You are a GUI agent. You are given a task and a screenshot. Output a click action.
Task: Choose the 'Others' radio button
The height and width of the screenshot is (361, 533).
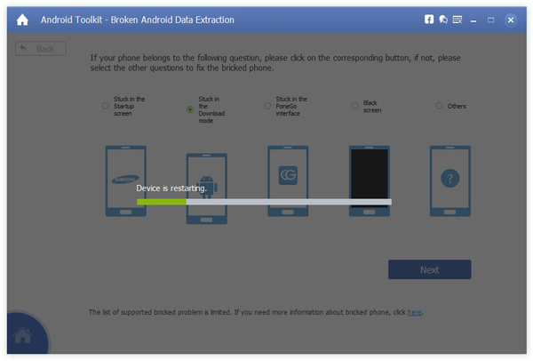[x=439, y=106]
